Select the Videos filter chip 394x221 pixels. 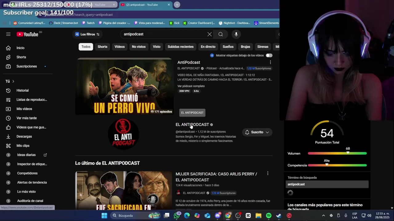tap(119, 47)
